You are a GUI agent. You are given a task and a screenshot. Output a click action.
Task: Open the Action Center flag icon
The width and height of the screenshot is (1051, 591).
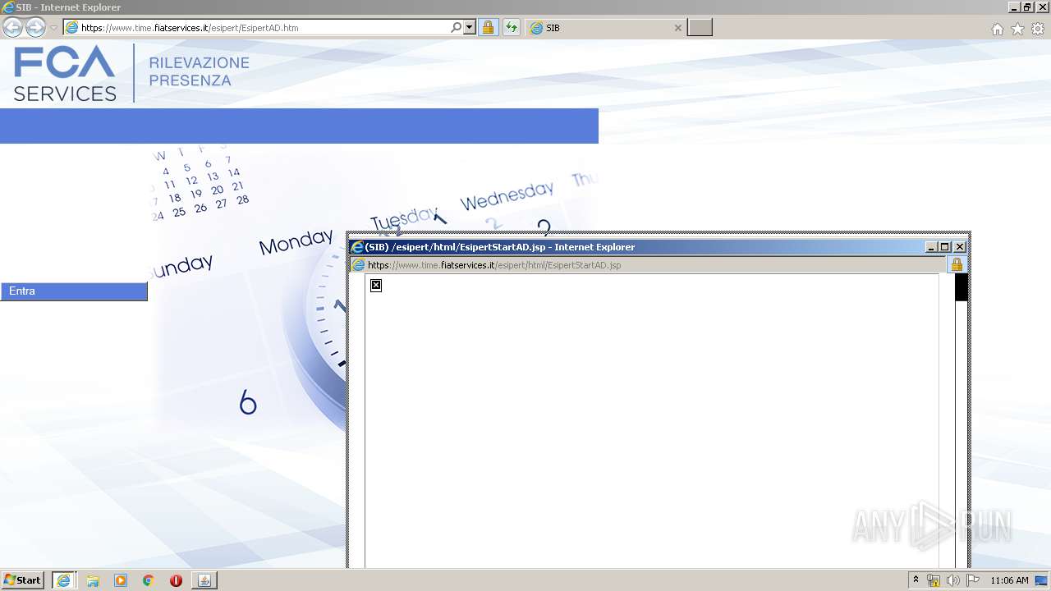click(x=973, y=580)
